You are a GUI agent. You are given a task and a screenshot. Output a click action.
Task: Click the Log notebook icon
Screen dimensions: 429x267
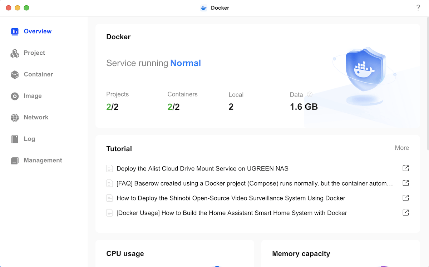click(x=15, y=139)
